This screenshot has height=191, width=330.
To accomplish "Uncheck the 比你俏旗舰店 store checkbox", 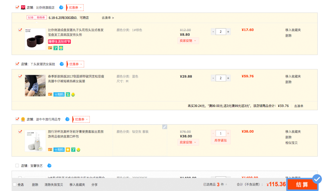I will point(17,7).
